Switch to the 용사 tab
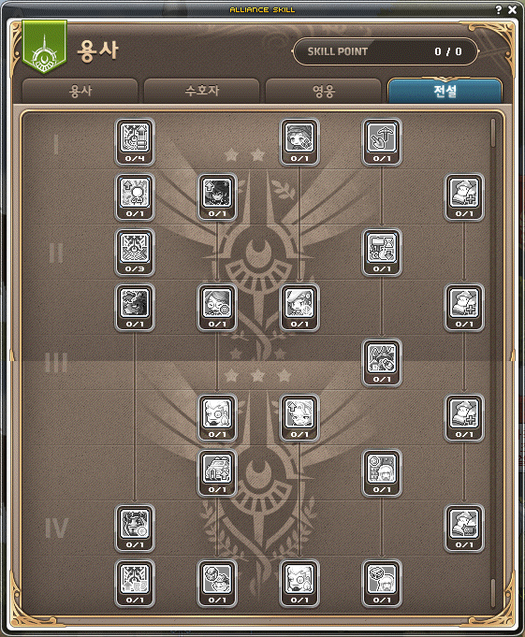The width and height of the screenshot is (525, 637). click(x=80, y=91)
